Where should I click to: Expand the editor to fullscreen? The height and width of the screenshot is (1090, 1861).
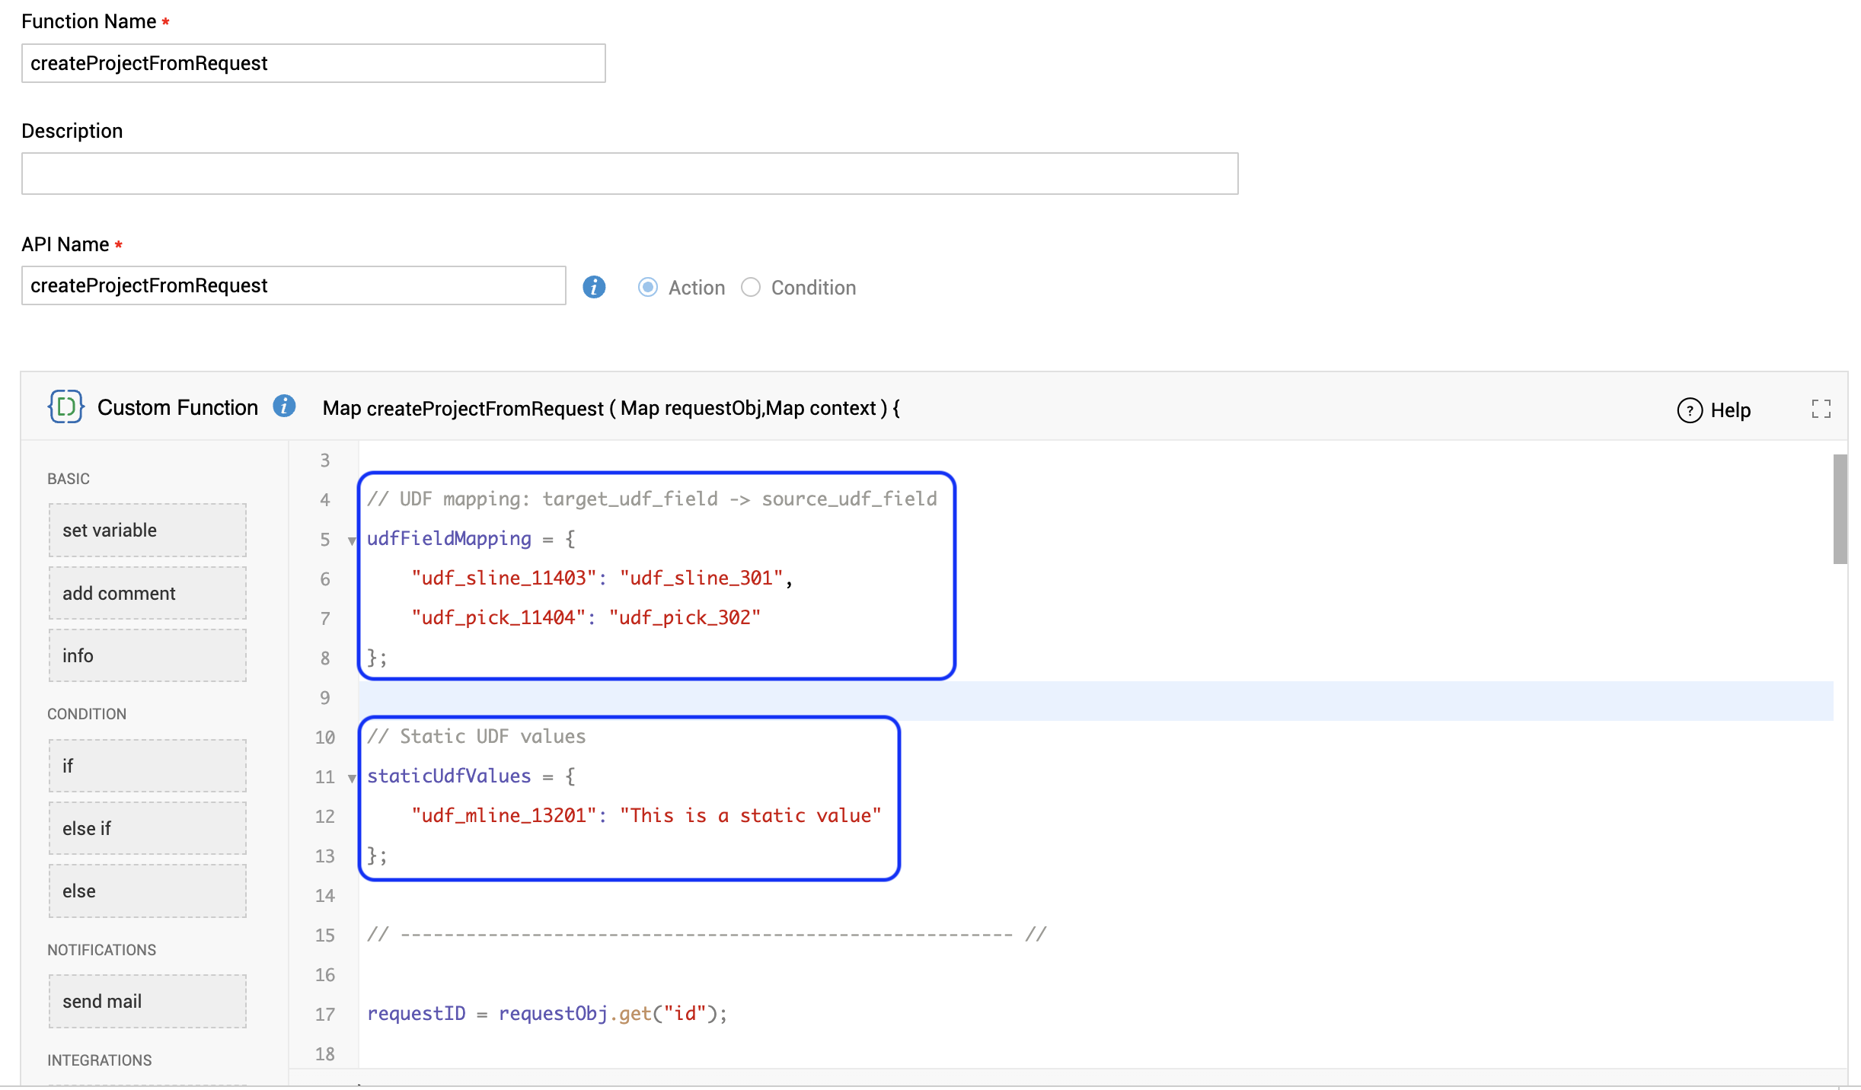pyautogui.click(x=1821, y=410)
